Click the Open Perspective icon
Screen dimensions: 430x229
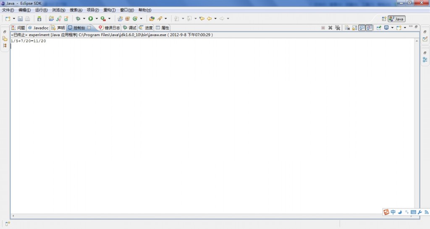[x=384, y=19]
